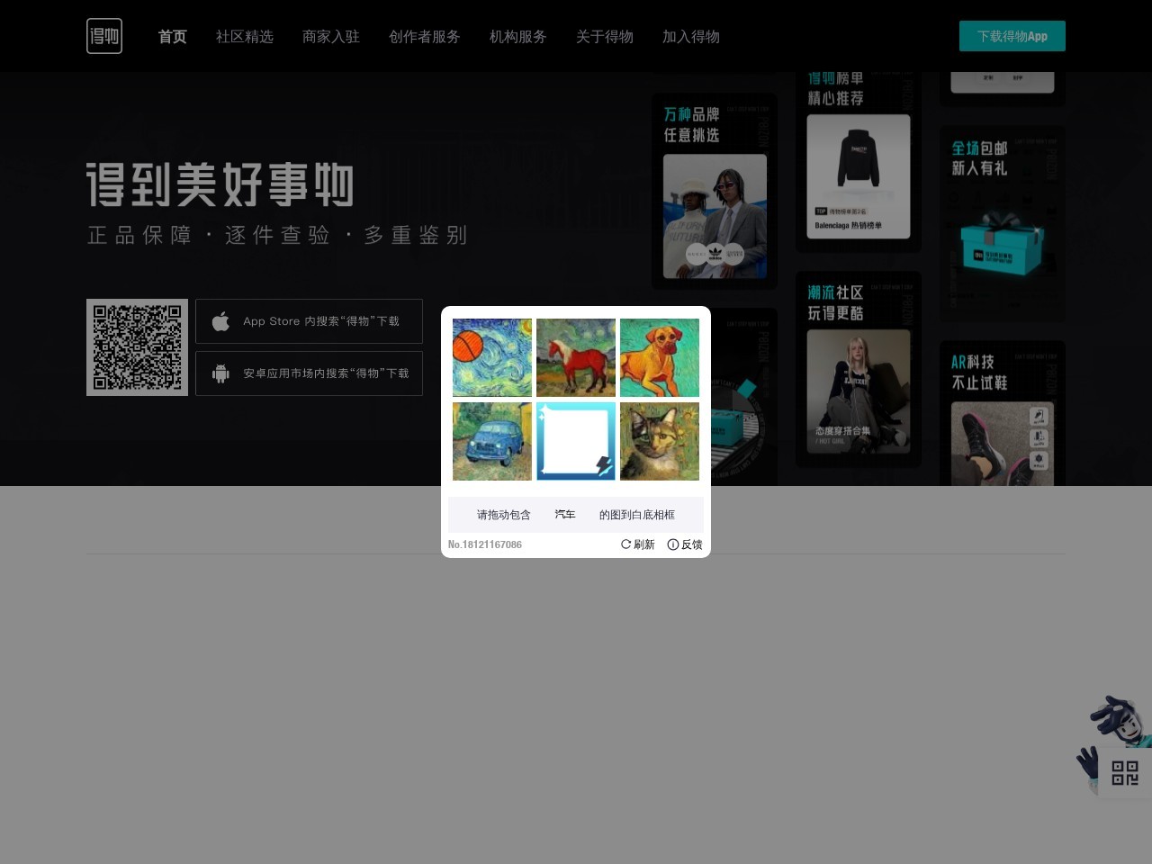
Task: Click the info icon next to 反馈
Action: point(674,544)
